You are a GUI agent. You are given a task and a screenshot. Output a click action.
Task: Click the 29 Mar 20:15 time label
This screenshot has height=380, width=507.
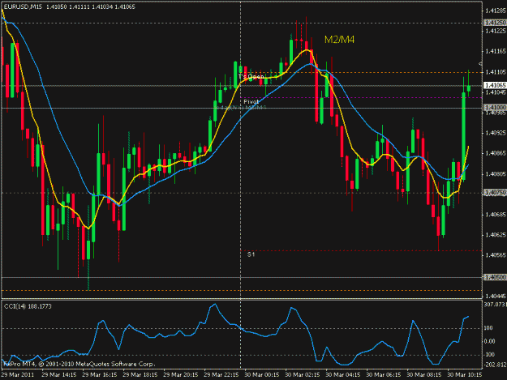(181, 375)
